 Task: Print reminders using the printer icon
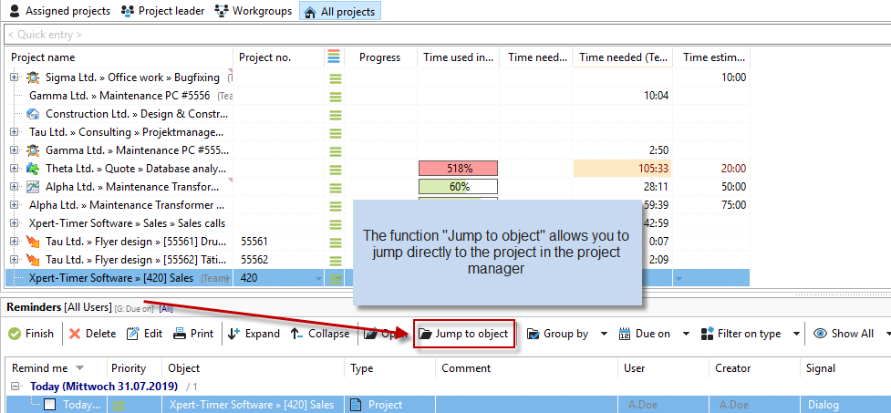coord(180,334)
